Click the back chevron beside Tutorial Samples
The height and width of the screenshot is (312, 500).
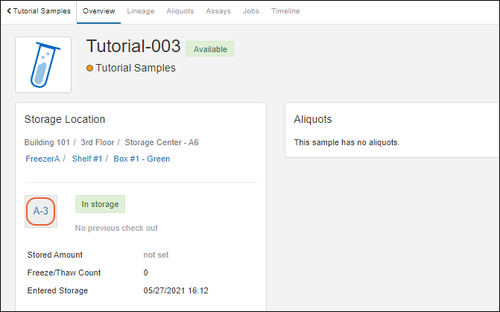[8, 12]
